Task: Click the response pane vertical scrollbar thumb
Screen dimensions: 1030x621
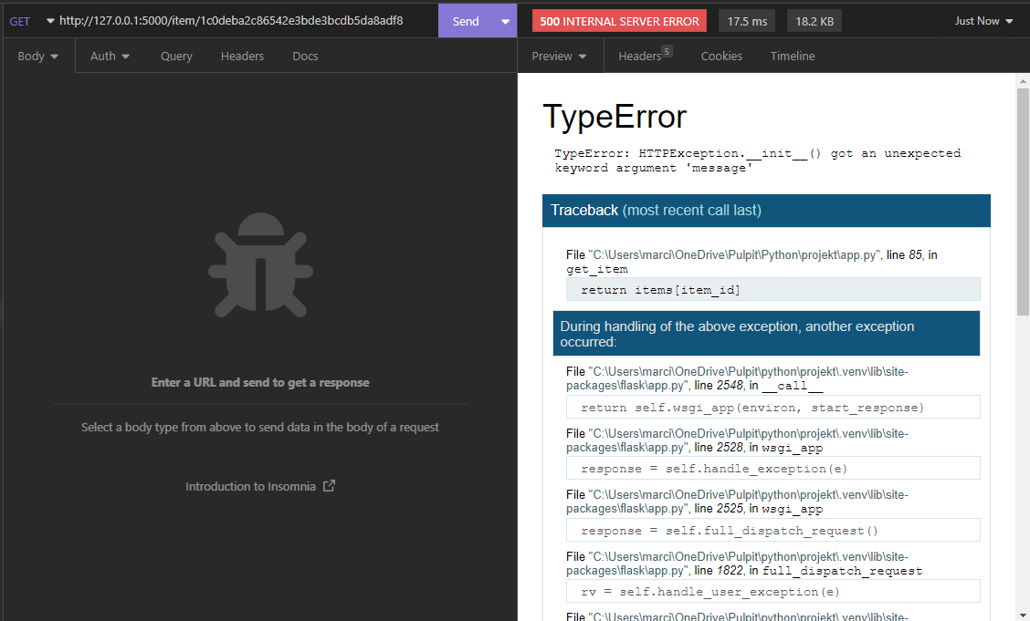Action: 1023,203
